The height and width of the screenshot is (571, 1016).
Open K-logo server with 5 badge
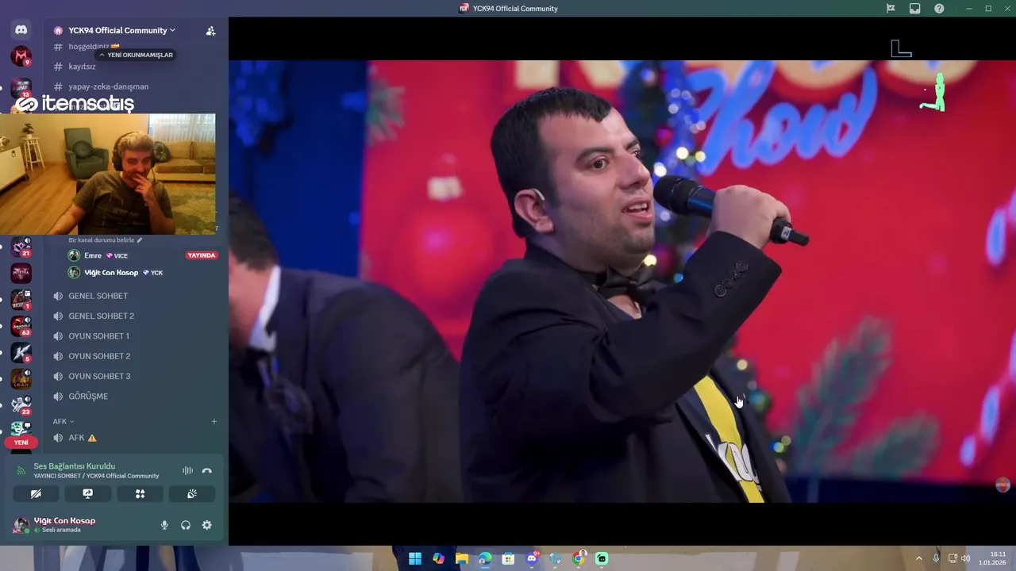[21, 353]
